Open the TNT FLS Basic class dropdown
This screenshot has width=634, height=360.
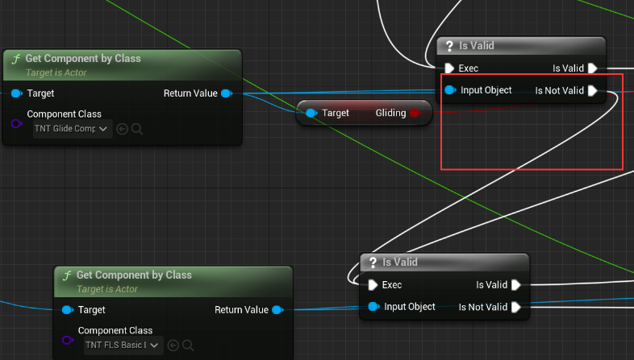123,346
